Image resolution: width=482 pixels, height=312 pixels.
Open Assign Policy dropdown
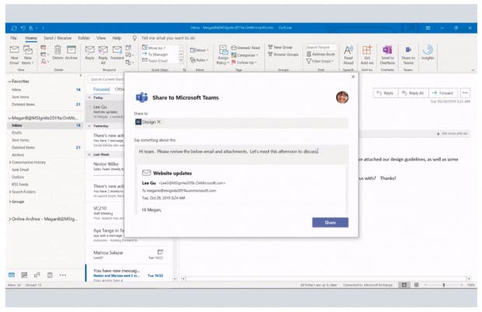[x=223, y=55]
